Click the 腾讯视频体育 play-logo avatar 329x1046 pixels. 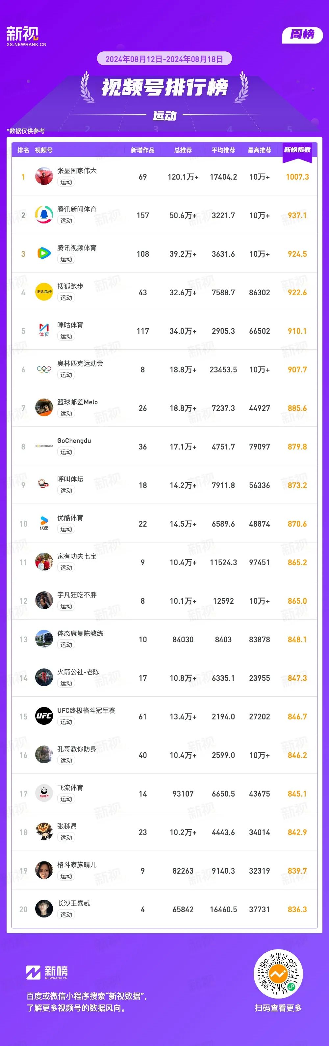point(44,253)
